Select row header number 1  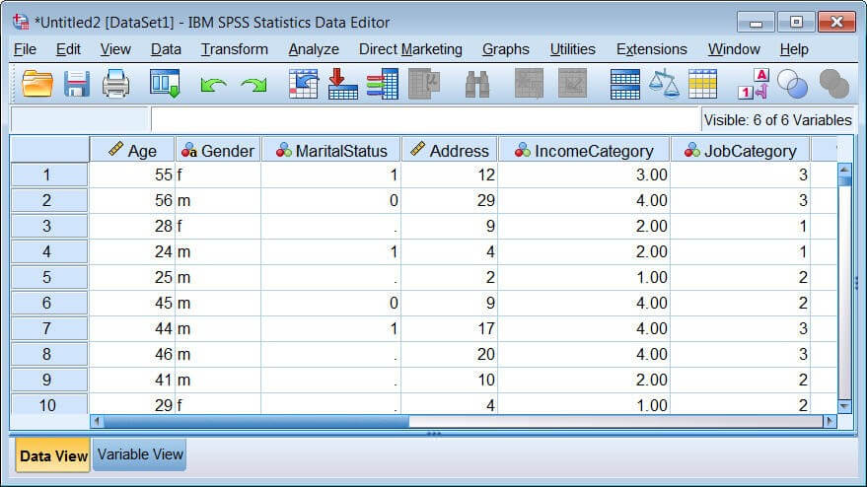click(49, 174)
